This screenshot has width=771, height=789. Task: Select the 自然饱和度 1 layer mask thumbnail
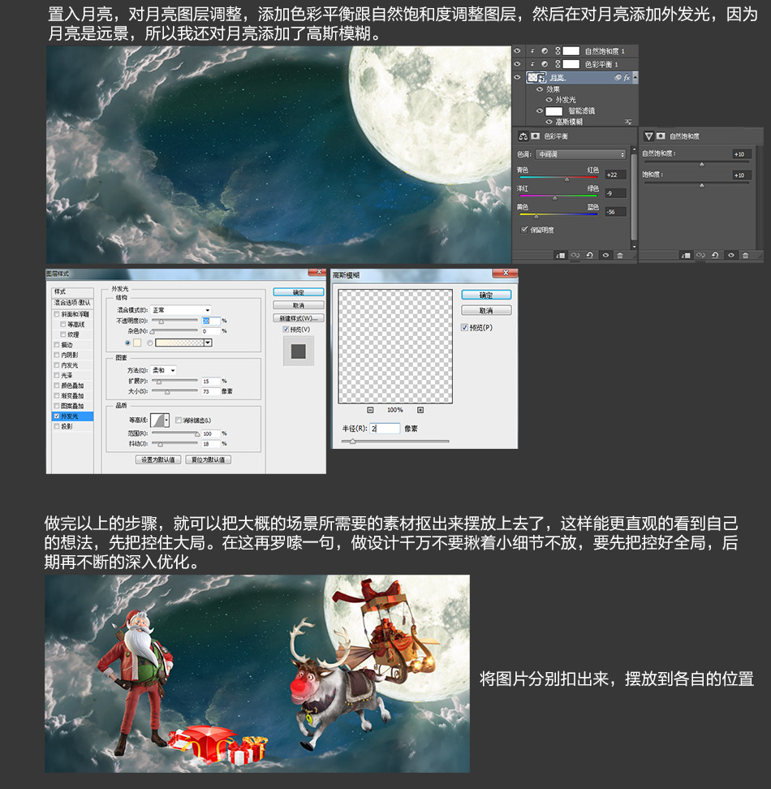(571, 51)
